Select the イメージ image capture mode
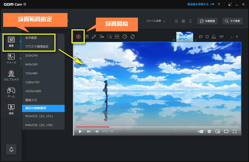 pos(11,59)
